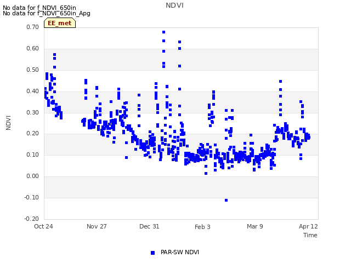Click the 0.40 y-axis tick label
The height and width of the screenshot is (263, 351).
(x=32, y=92)
